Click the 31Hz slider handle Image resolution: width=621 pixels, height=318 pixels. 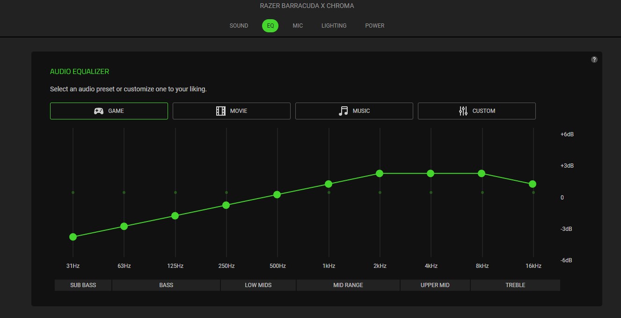click(x=73, y=237)
